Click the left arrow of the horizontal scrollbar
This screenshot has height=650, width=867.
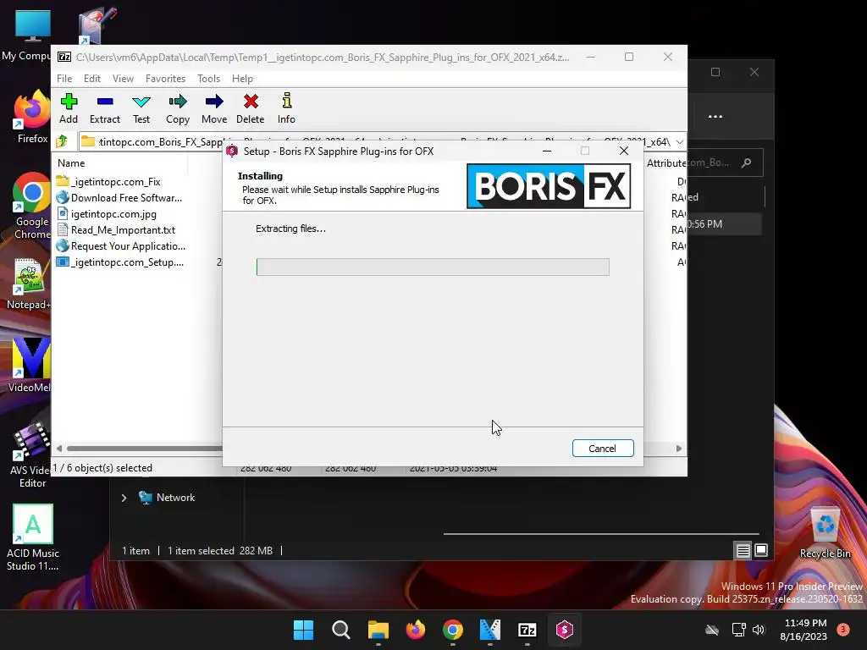58,449
